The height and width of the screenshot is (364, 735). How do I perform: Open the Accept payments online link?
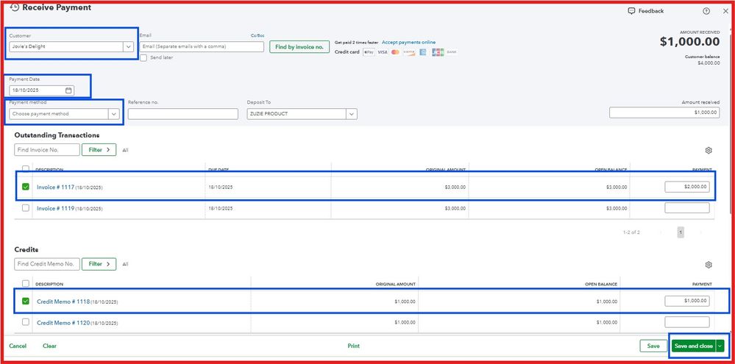pyautogui.click(x=409, y=42)
